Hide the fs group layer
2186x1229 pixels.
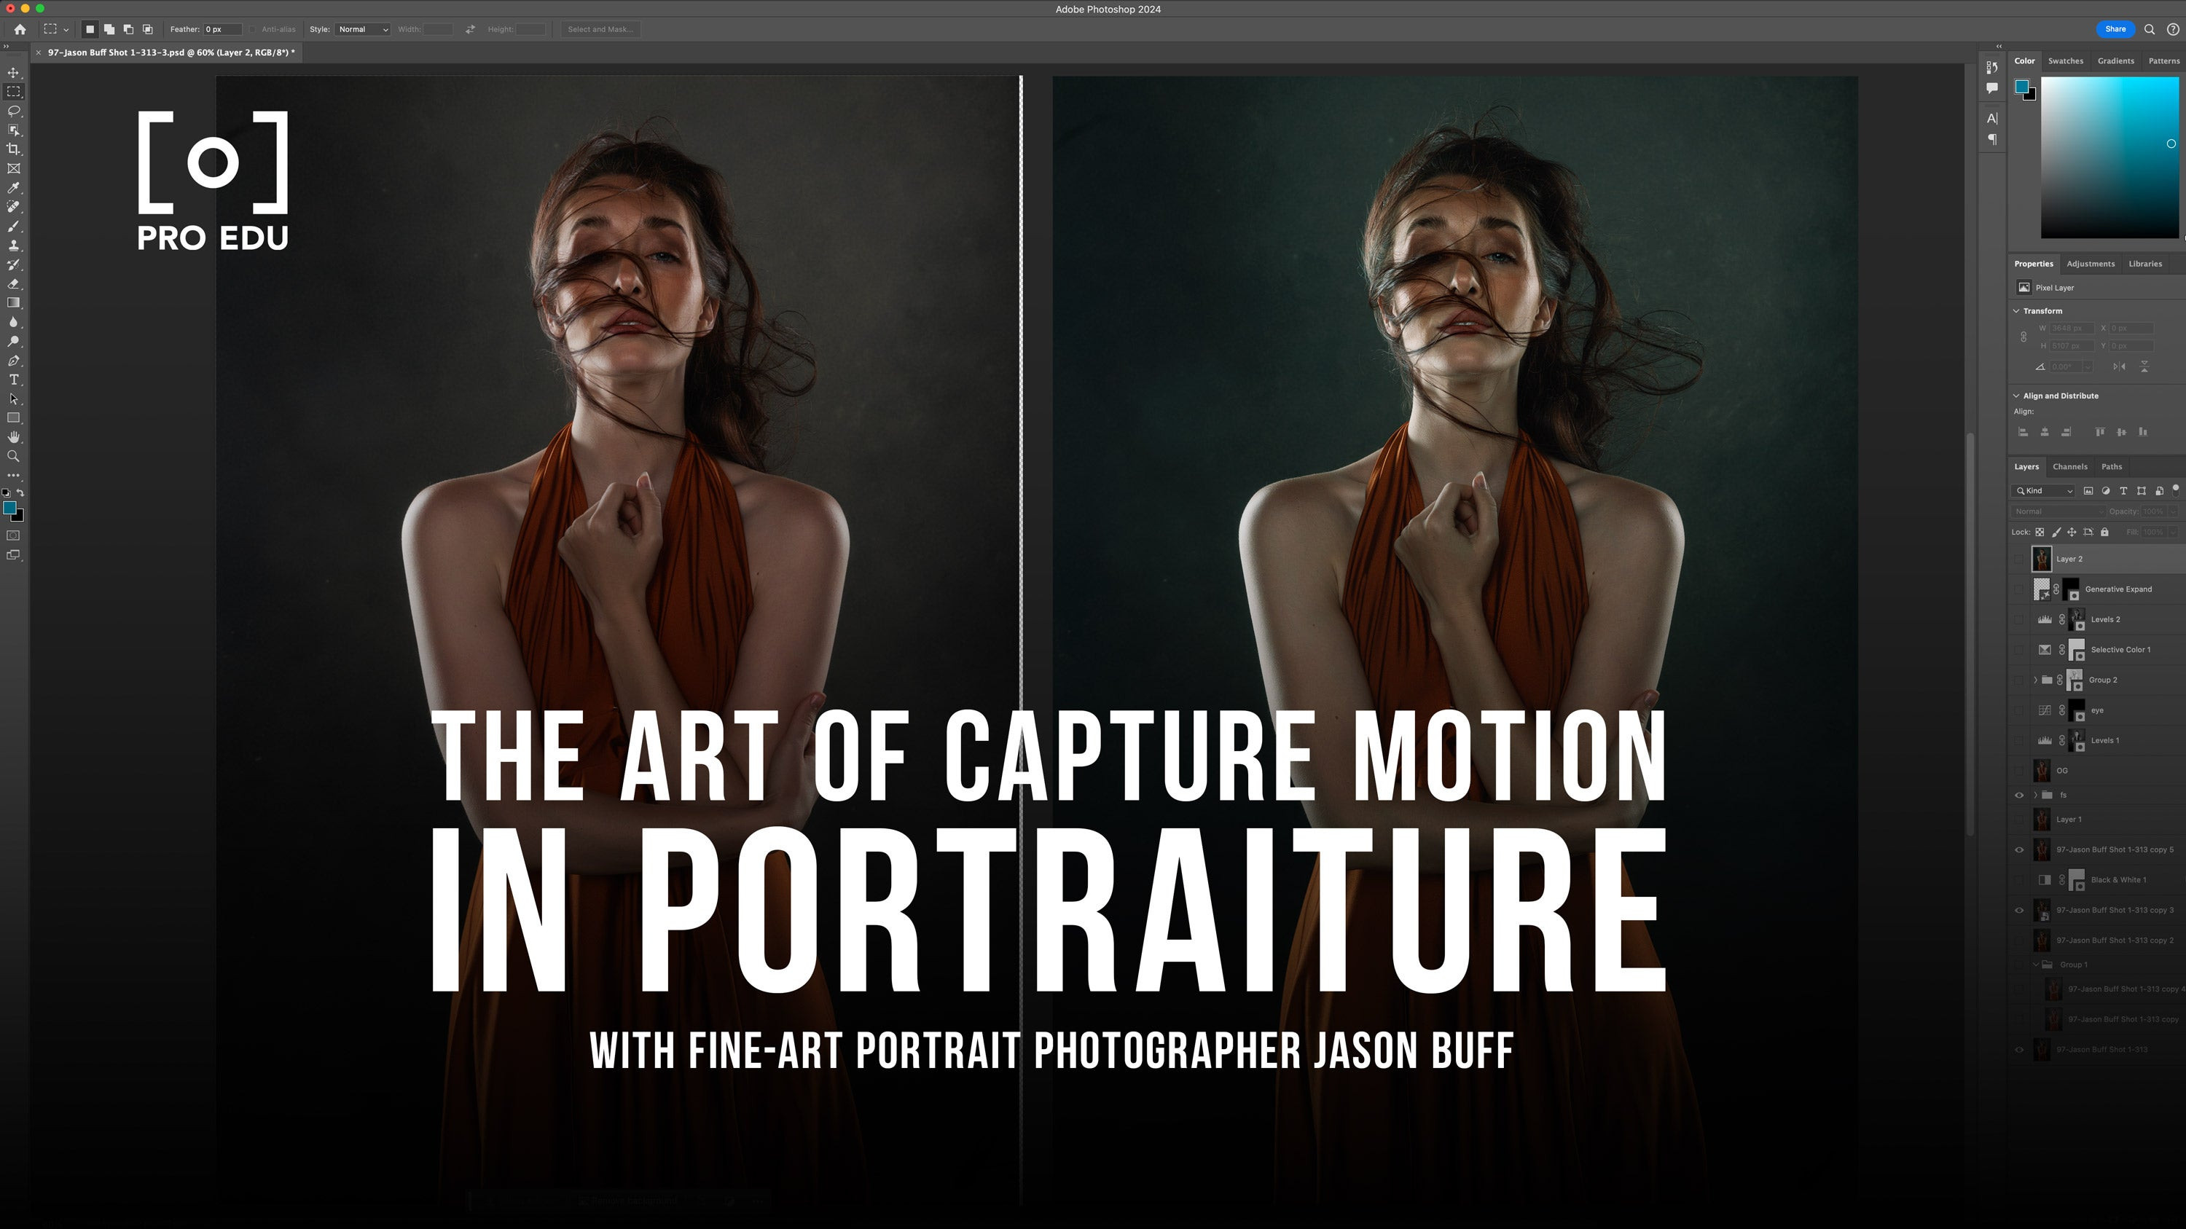pos(2019,795)
